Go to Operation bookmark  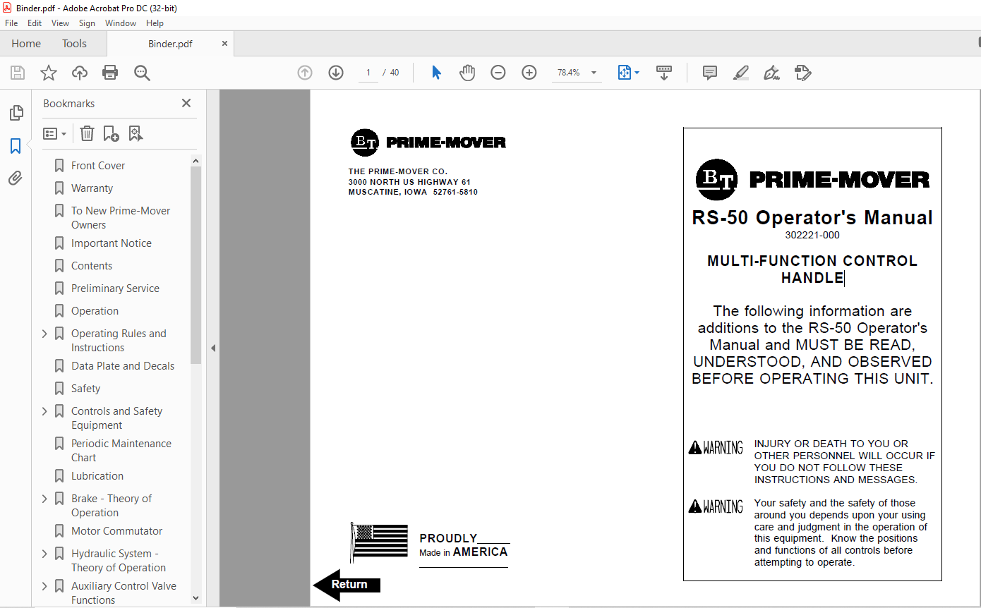click(x=95, y=311)
